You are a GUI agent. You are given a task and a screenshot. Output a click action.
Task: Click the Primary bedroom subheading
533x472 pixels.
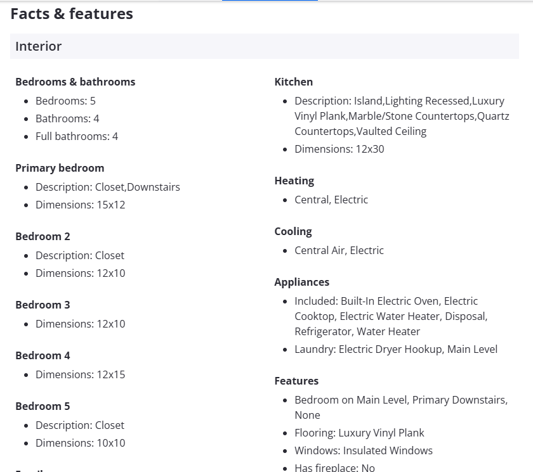[60, 168]
